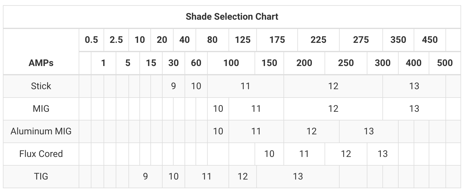The width and height of the screenshot is (464, 194).
Task: Click the Shade Selection Chart title
Action: point(232,17)
